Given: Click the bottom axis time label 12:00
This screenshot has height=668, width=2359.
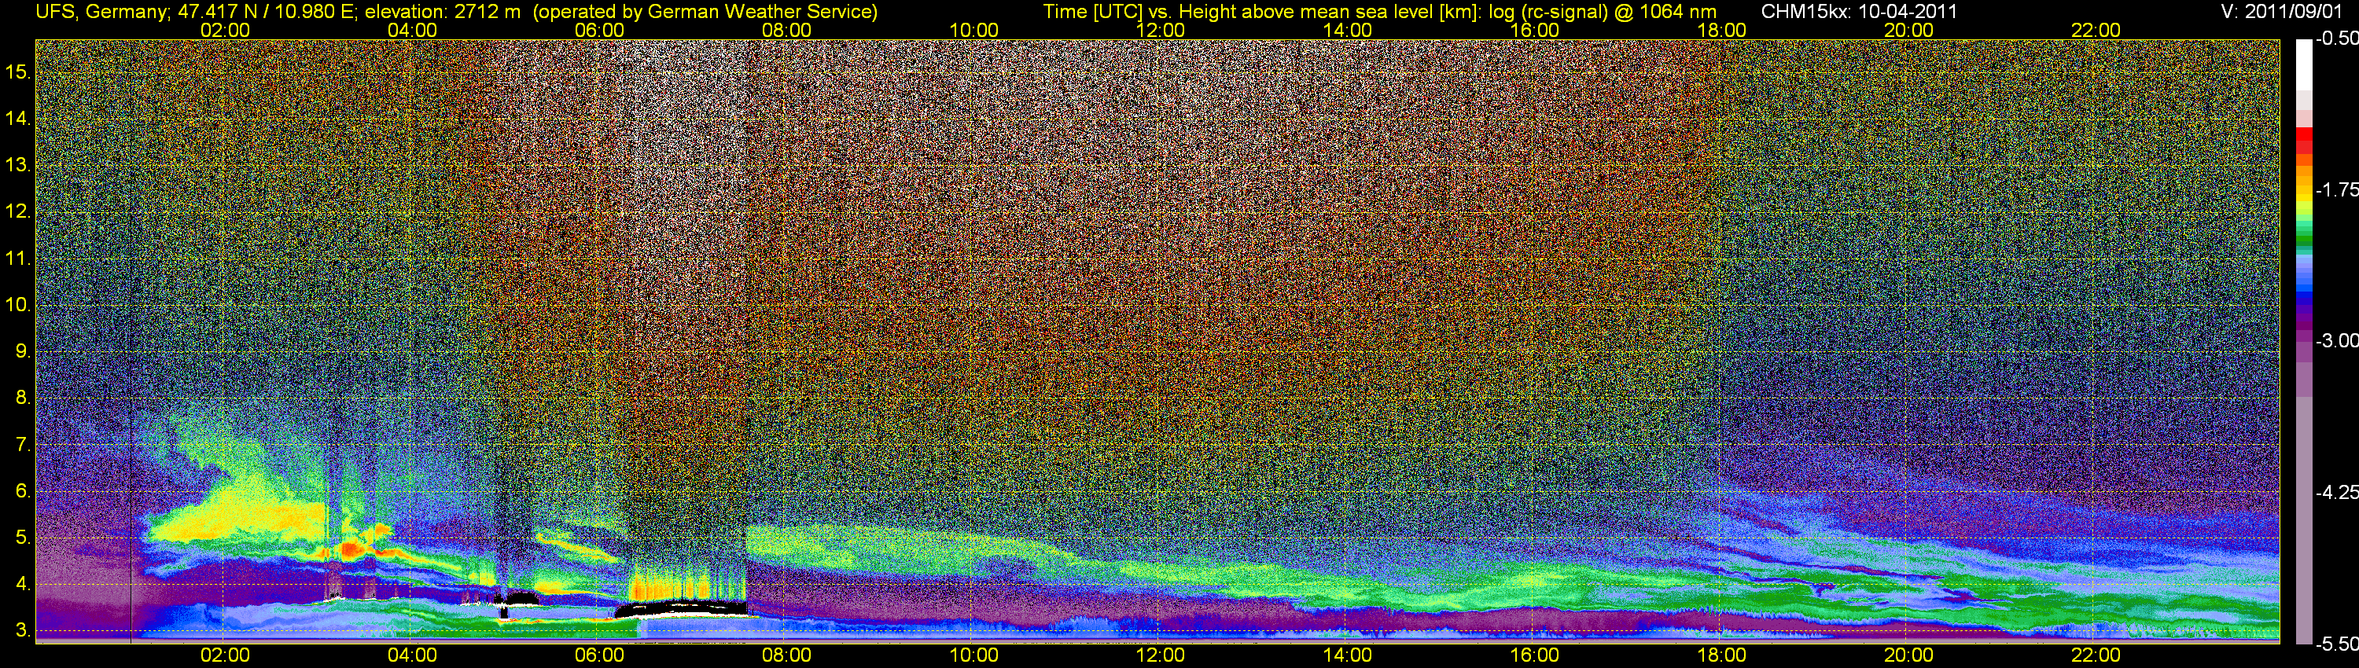Looking at the screenshot, I should (x=1161, y=655).
